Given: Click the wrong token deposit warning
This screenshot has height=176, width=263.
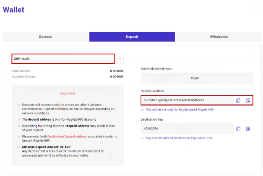Looking at the screenshot, I should (68, 128).
